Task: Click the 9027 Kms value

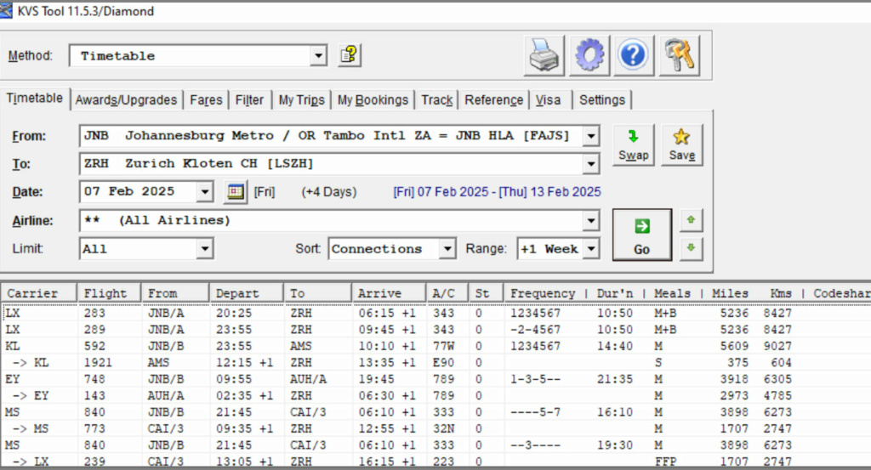Action: click(x=777, y=346)
